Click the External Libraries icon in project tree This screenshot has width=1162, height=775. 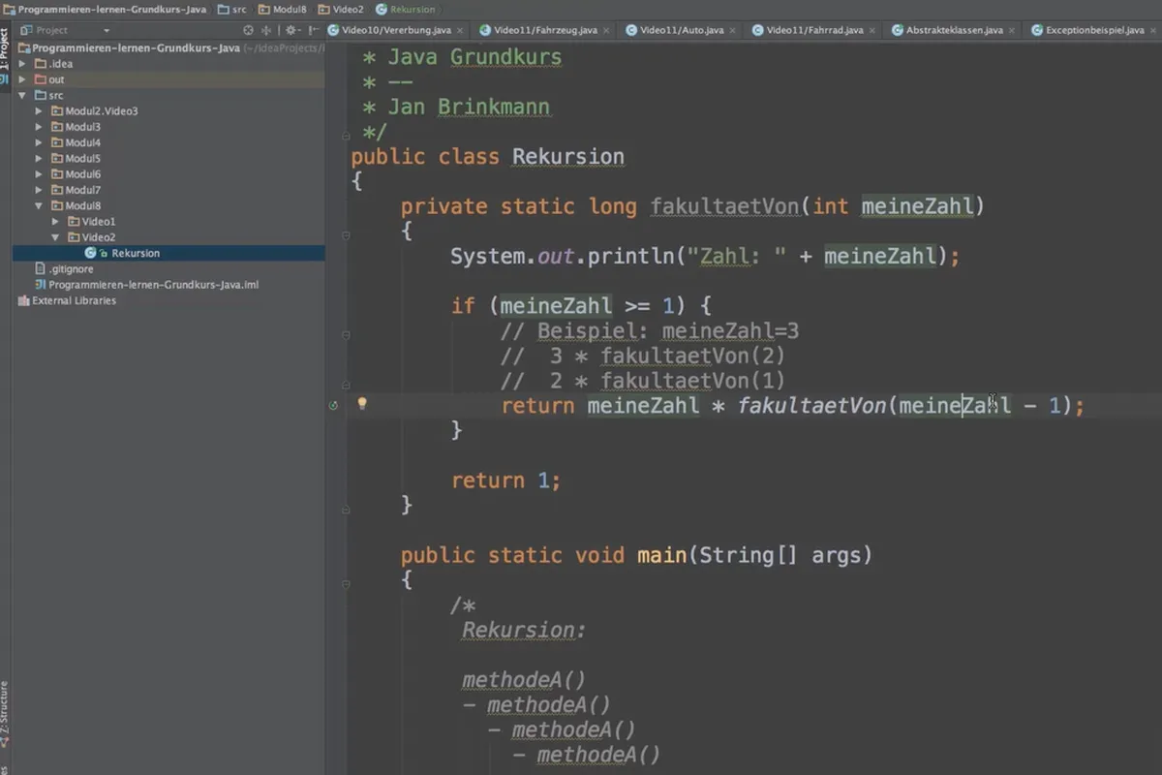(x=24, y=300)
